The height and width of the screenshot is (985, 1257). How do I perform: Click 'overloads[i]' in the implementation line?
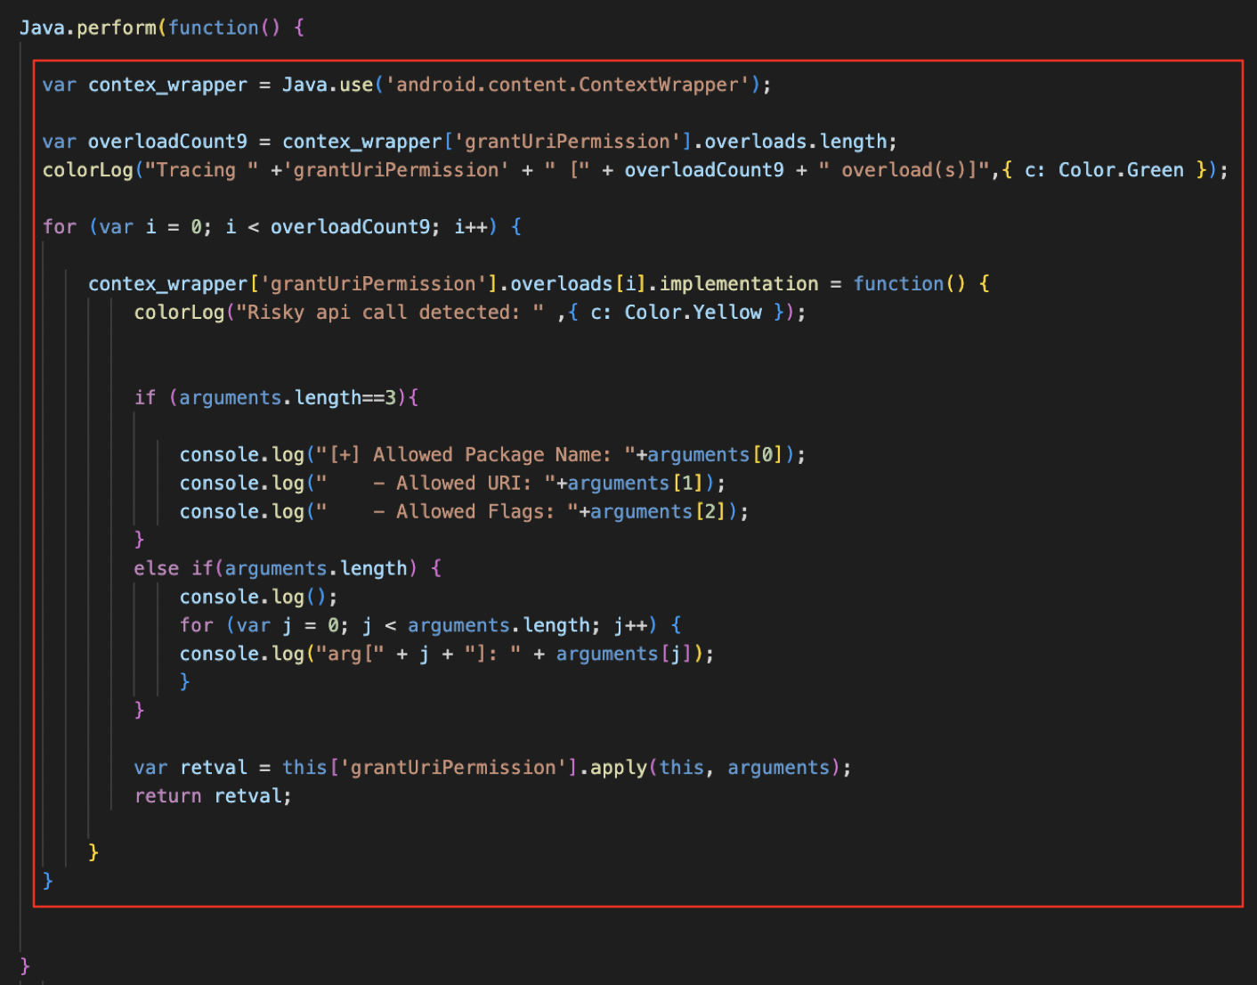click(578, 284)
